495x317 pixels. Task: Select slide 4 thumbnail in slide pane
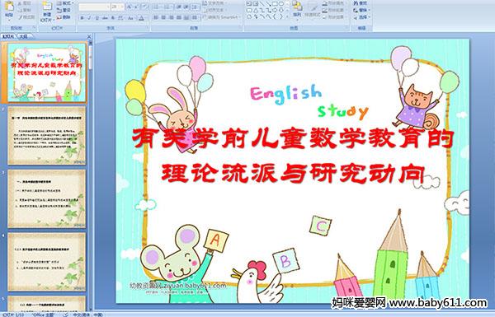point(47,262)
